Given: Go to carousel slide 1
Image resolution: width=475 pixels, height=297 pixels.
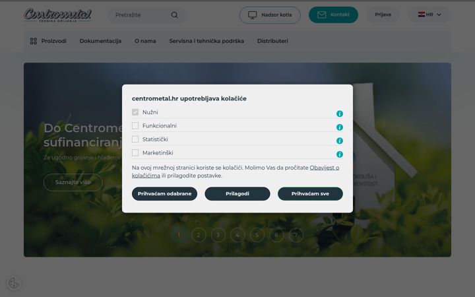Looking at the screenshot, I should [x=179, y=235].
